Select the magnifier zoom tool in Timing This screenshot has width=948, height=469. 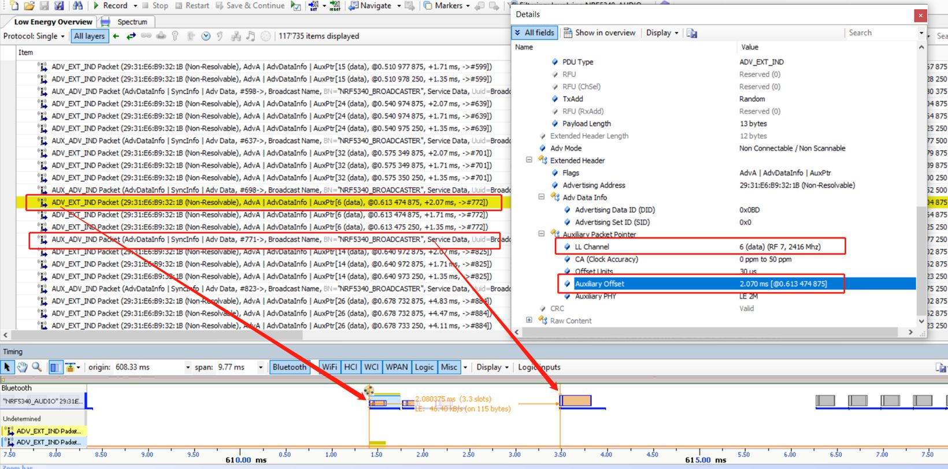(37, 367)
